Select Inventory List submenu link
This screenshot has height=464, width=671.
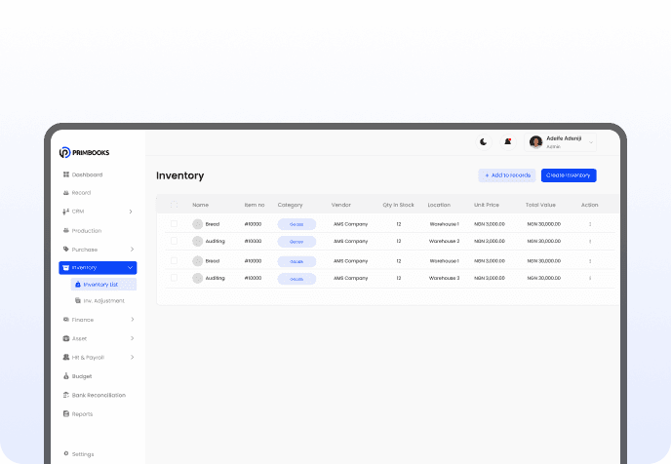[103, 285]
